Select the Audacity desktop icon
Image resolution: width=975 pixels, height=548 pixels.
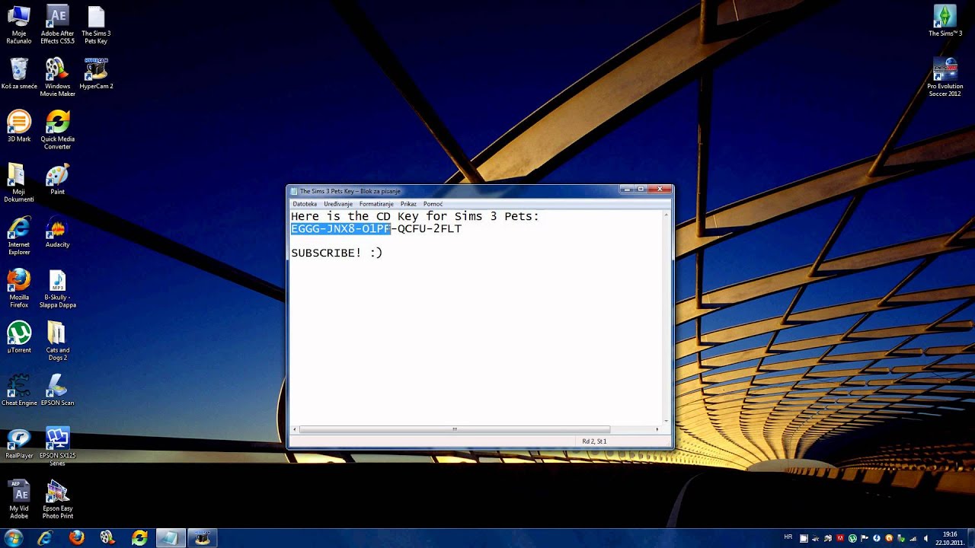[x=57, y=228]
